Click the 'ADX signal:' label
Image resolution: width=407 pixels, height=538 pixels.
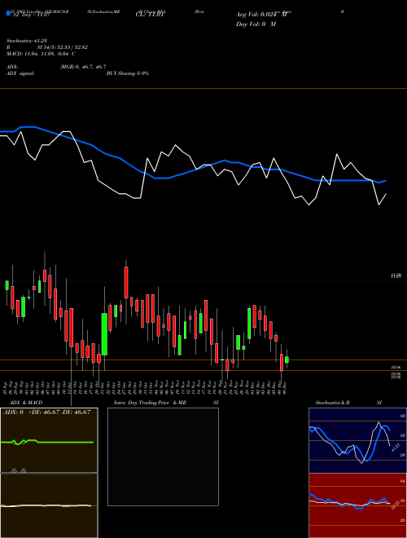[x=20, y=73]
